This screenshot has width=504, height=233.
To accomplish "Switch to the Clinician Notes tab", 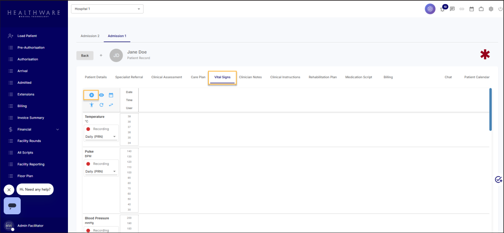I will tap(250, 77).
